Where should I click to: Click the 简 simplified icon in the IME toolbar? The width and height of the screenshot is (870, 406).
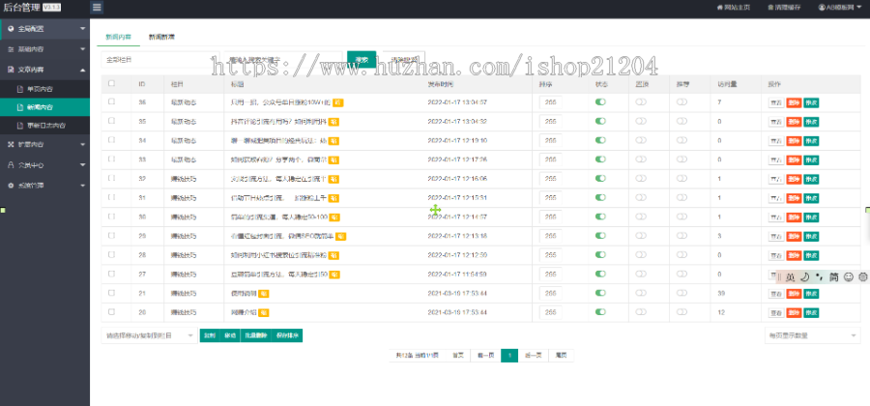click(833, 276)
